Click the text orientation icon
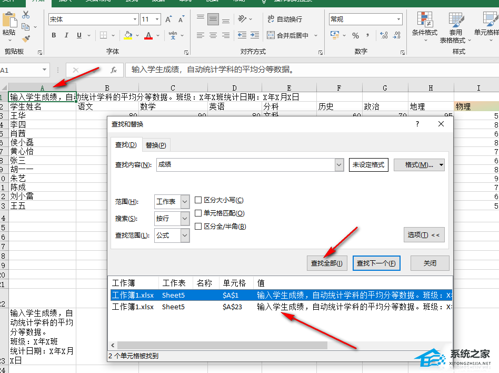The height and width of the screenshot is (373, 499). point(242,19)
